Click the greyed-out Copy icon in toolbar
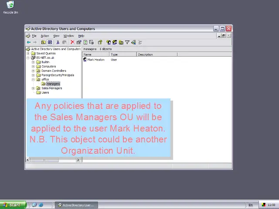This screenshot has height=209, width=279. (x=64, y=42)
